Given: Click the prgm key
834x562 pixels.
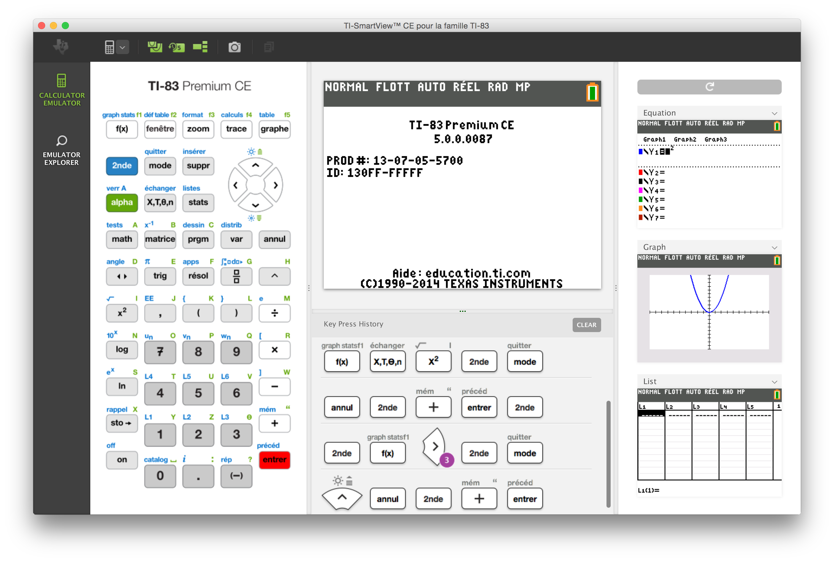Looking at the screenshot, I should (x=198, y=239).
